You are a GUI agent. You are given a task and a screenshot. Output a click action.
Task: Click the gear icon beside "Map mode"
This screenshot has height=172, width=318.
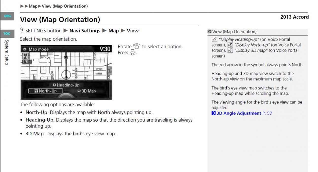click(25, 49)
